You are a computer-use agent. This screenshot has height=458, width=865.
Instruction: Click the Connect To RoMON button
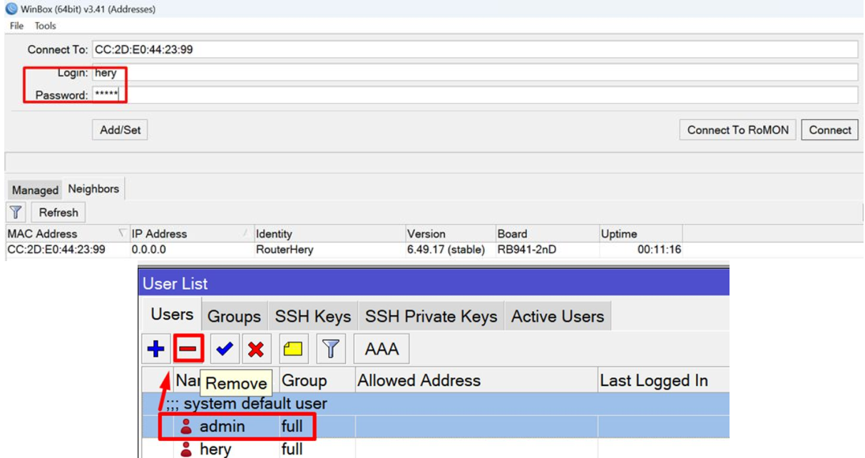738,130
